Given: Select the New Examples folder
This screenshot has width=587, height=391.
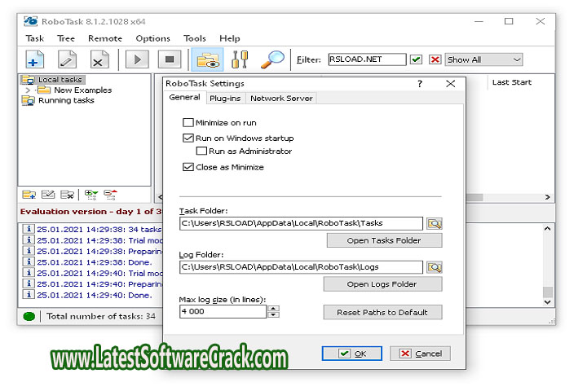Looking at the screenshot, I should click(x=82, y=90).
